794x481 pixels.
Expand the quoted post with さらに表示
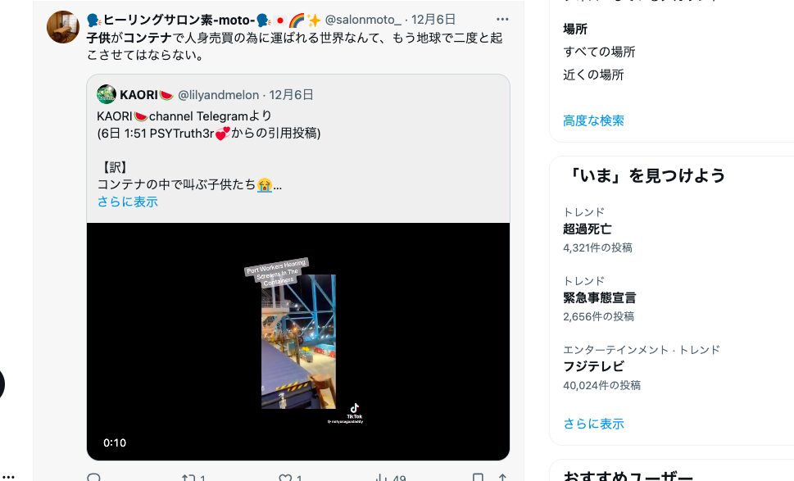[x=128, y=202]
